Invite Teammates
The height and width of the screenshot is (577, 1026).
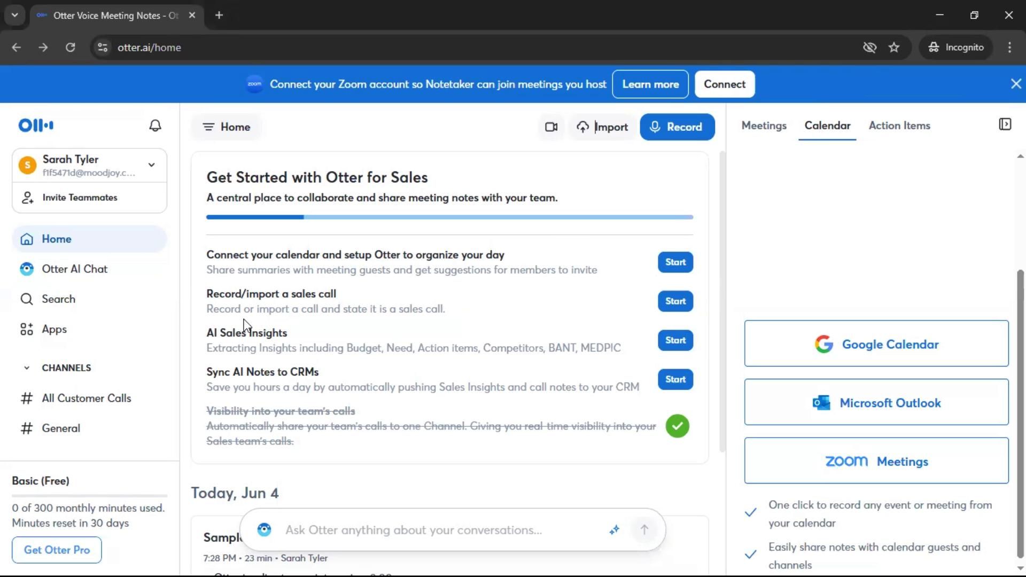89,198
